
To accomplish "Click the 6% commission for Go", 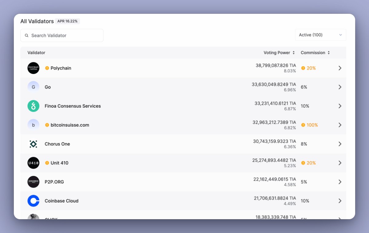I will (x=304, y=87).
